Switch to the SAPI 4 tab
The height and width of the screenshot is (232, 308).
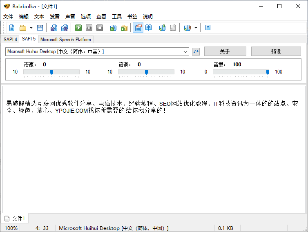10,40
